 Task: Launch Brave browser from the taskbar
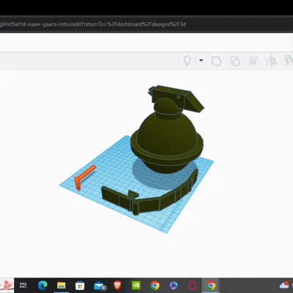point(117,285)
